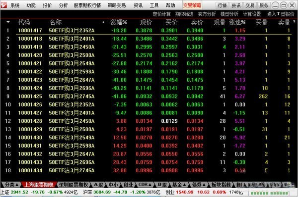Minimize the window
Viewport: 298px width, 197px height.
[x=275, y=5]
